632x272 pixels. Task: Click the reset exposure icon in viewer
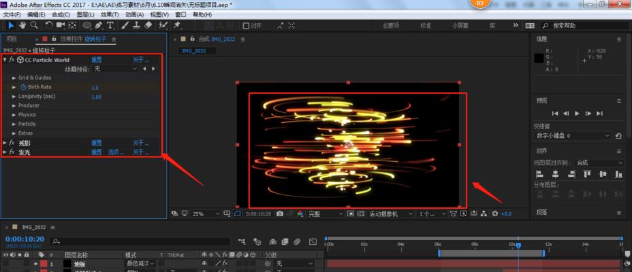click(495, 214)
